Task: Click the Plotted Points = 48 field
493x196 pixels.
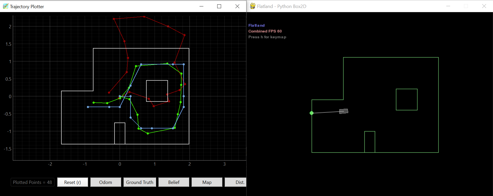Action: point(33,182)
